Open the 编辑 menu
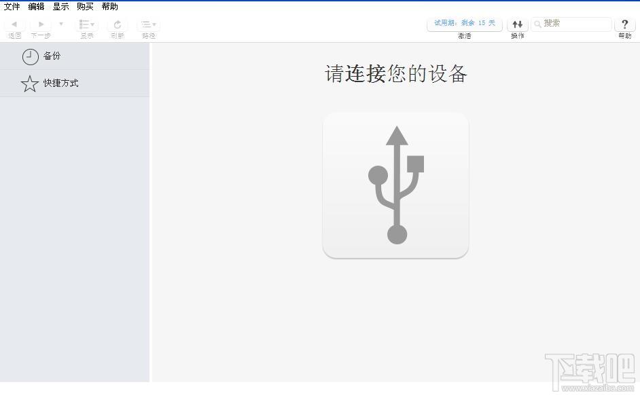The image size is (640, 395). [36, 7]
